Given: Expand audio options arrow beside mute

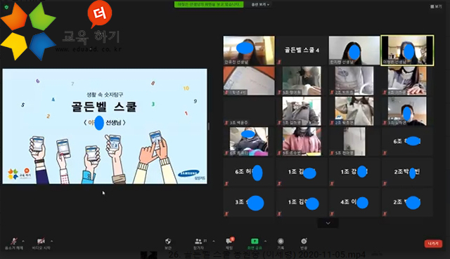Looking at the screenshot, I should (x=23, y=241).
